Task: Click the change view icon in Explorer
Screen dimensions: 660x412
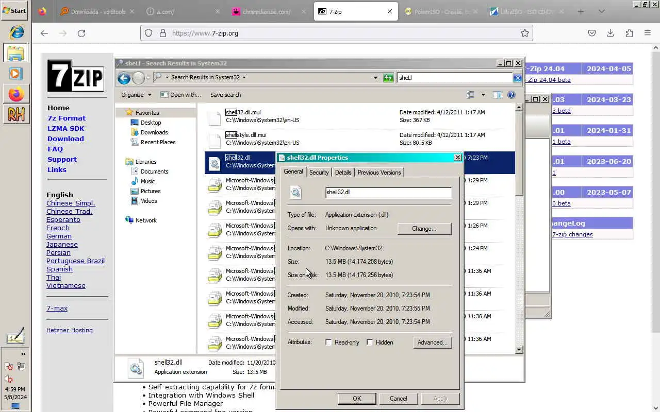Action: pos(470,95)
